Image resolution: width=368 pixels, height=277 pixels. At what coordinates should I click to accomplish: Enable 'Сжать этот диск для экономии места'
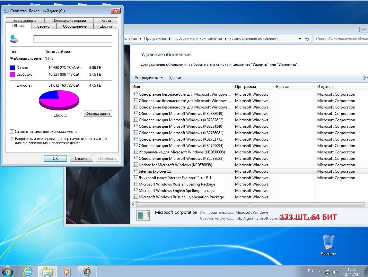(12, 132)
